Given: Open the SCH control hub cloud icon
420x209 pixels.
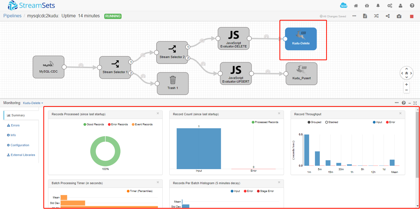Looking at the screenshot, I should tap(343, 6).
